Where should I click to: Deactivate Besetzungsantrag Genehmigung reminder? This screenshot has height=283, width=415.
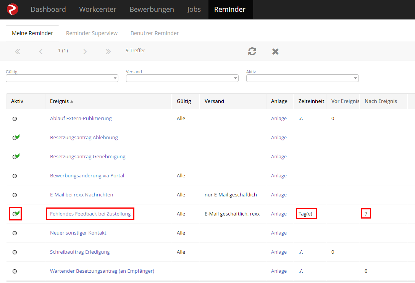[16, 157]
